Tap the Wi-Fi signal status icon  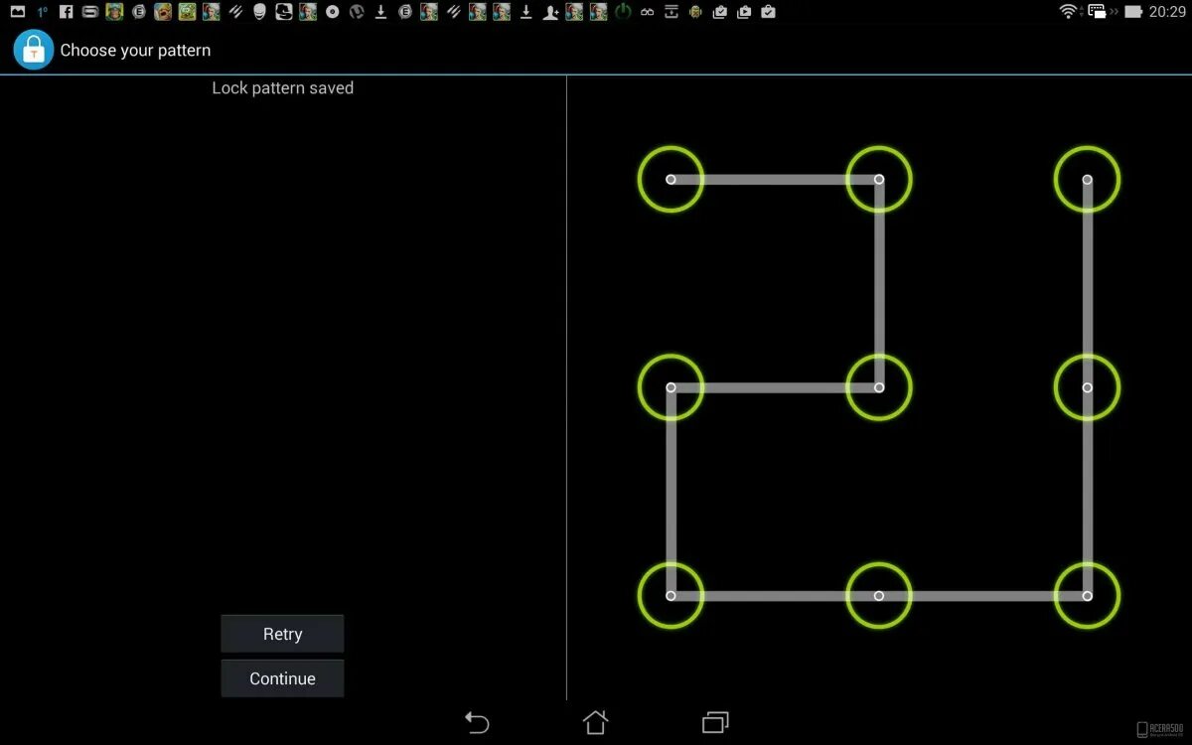click(x=1069, y=12)
